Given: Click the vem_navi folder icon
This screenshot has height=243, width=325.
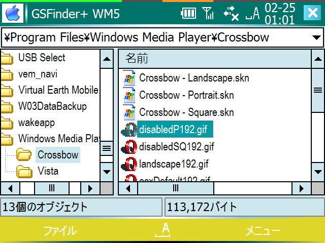Looking at the screenshot, I should click(7, 74).
